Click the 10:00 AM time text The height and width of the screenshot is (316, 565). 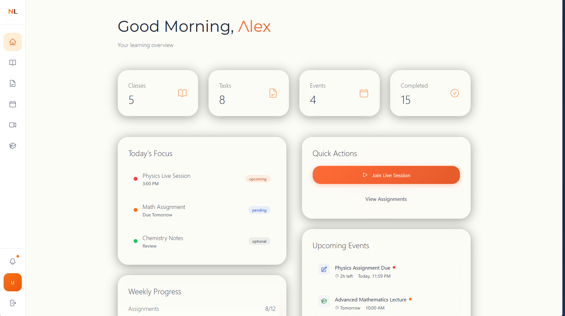pos(375,308)
